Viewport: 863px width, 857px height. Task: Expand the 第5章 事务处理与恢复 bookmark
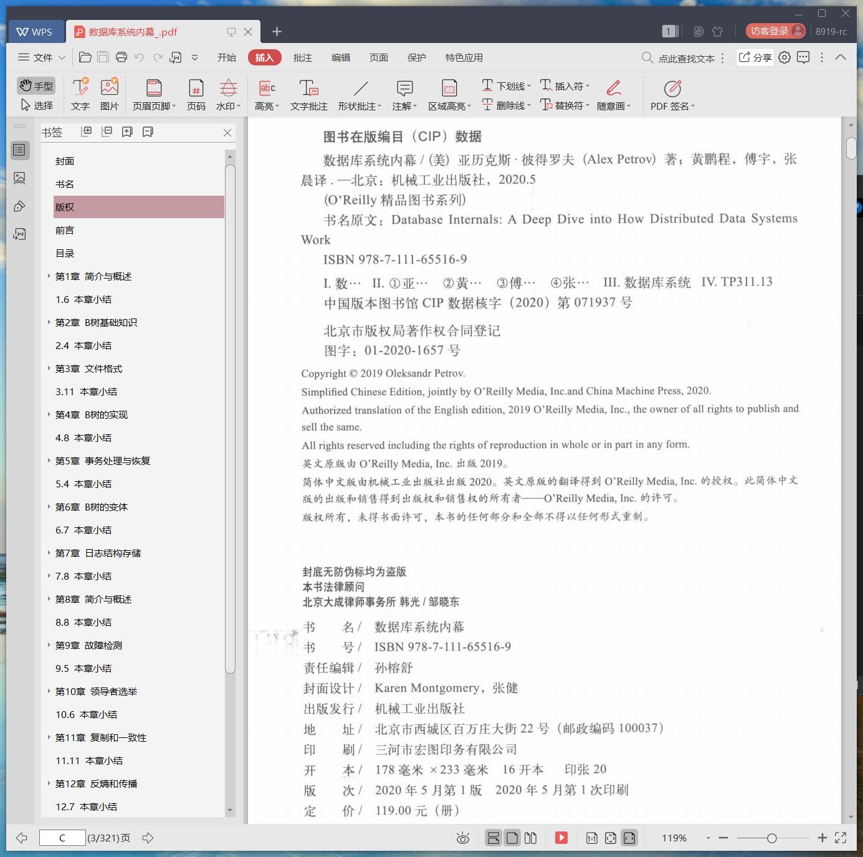pos(49,460)
